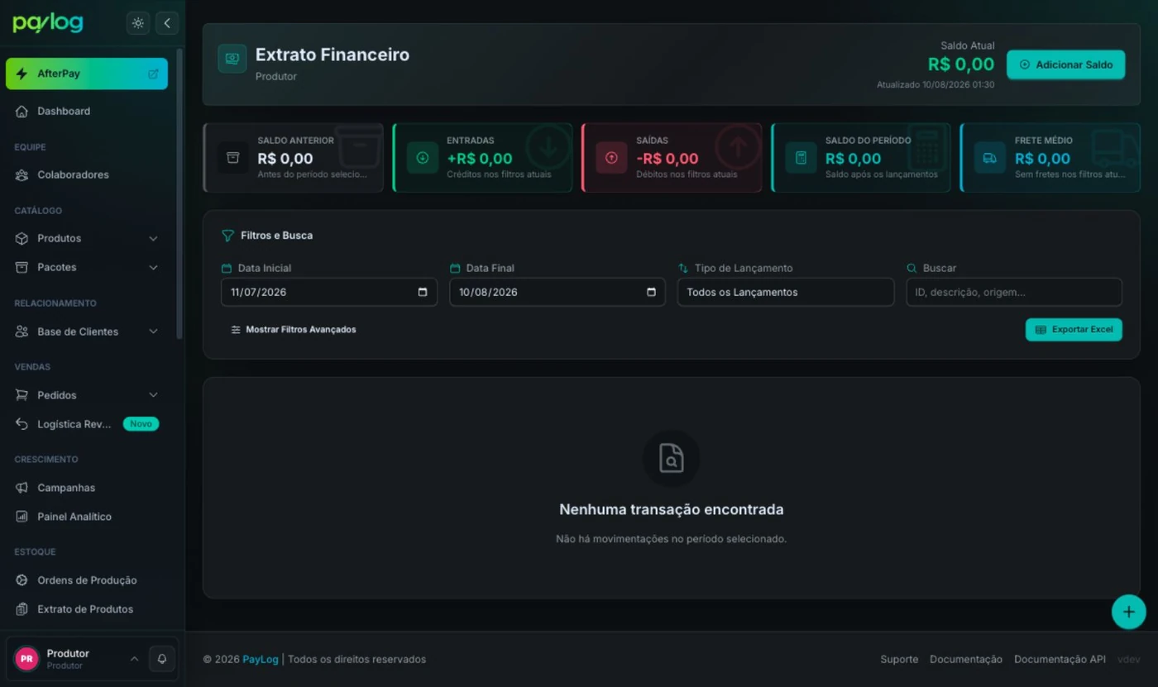The width and height of the screenshot is (1158, 687).
Task: Open the Dashboard menu item
Action: pos(87,111)
